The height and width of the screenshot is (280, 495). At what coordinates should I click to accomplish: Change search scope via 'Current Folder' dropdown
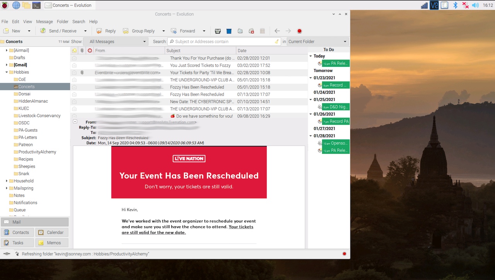pos(317,41)
